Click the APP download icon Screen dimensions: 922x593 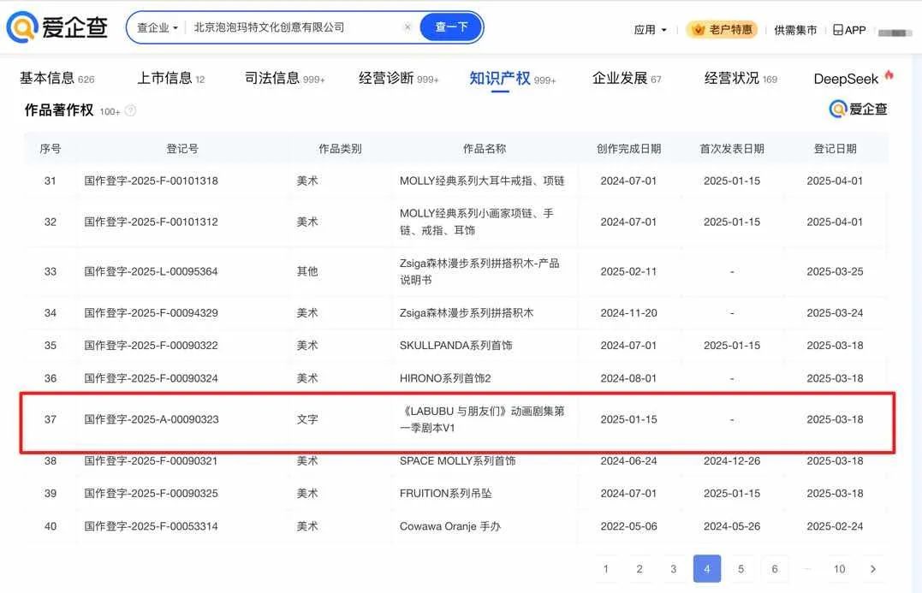pyautogui.click(x=838, y=29)
